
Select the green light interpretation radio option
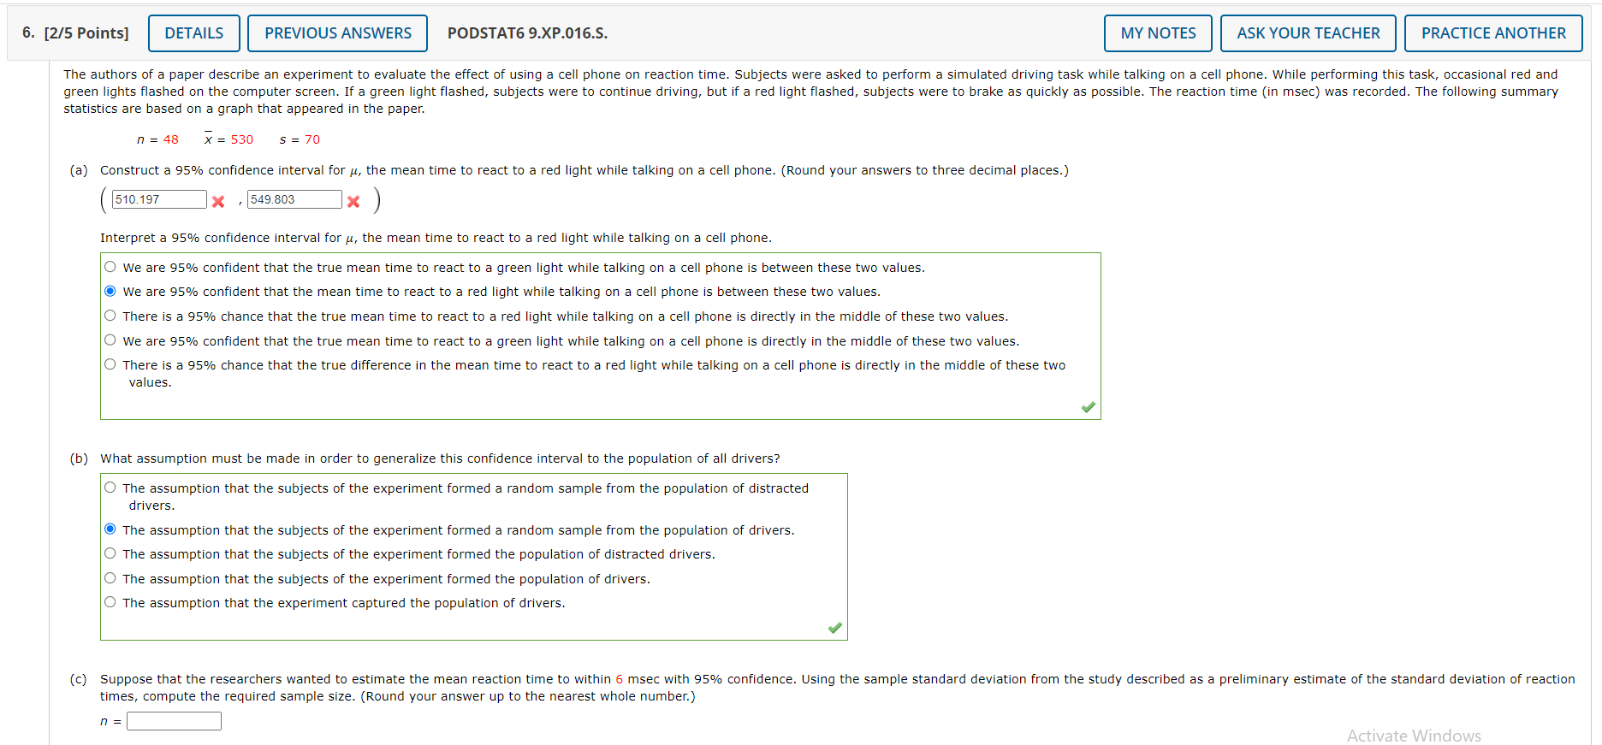pyautogui.click(x=110, y=266)
